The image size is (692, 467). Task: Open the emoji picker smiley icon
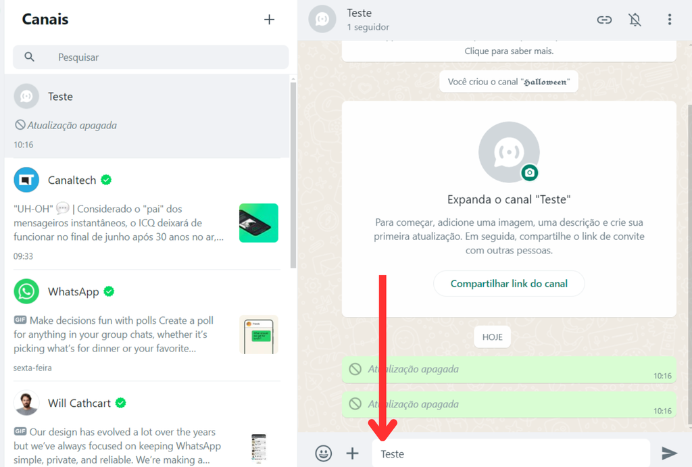[324, 453]
